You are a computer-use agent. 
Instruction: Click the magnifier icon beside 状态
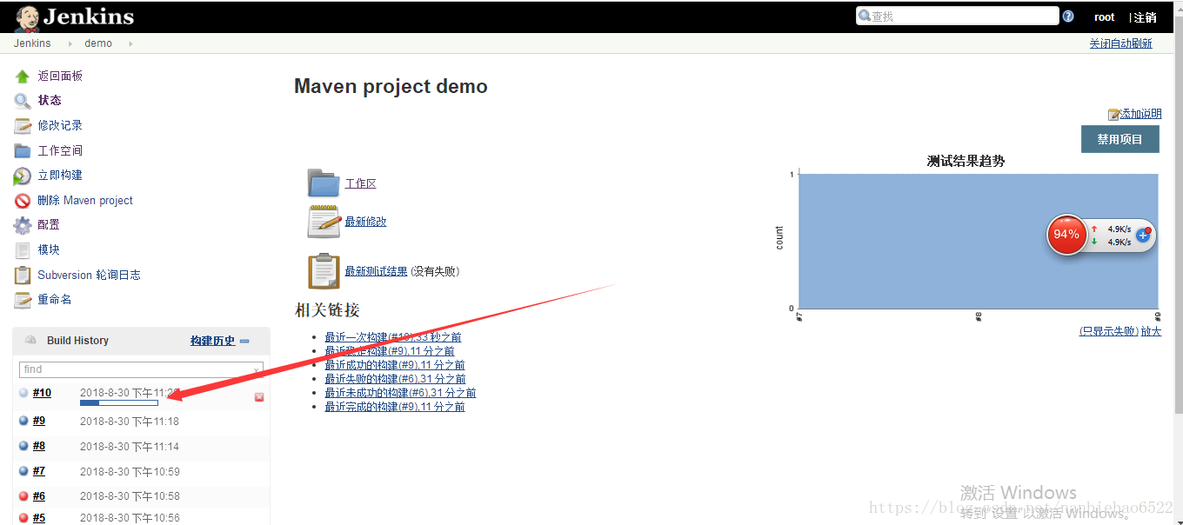(x=23, y=101)
